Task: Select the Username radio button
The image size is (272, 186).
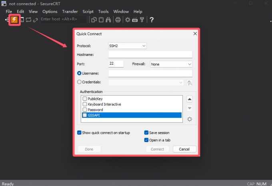Action: point(79,73)
